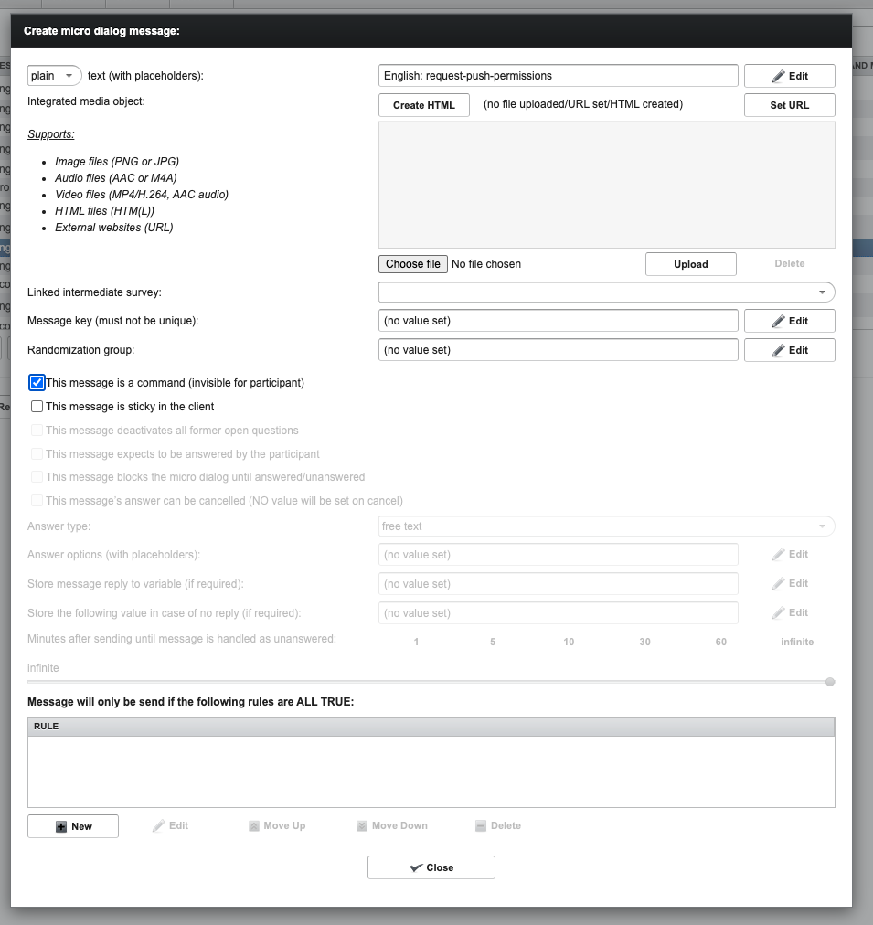Click the pencil Edit button for Message key
Image resolution: width=873 pixels, height=925 pixels.
(x=789, y=321)
